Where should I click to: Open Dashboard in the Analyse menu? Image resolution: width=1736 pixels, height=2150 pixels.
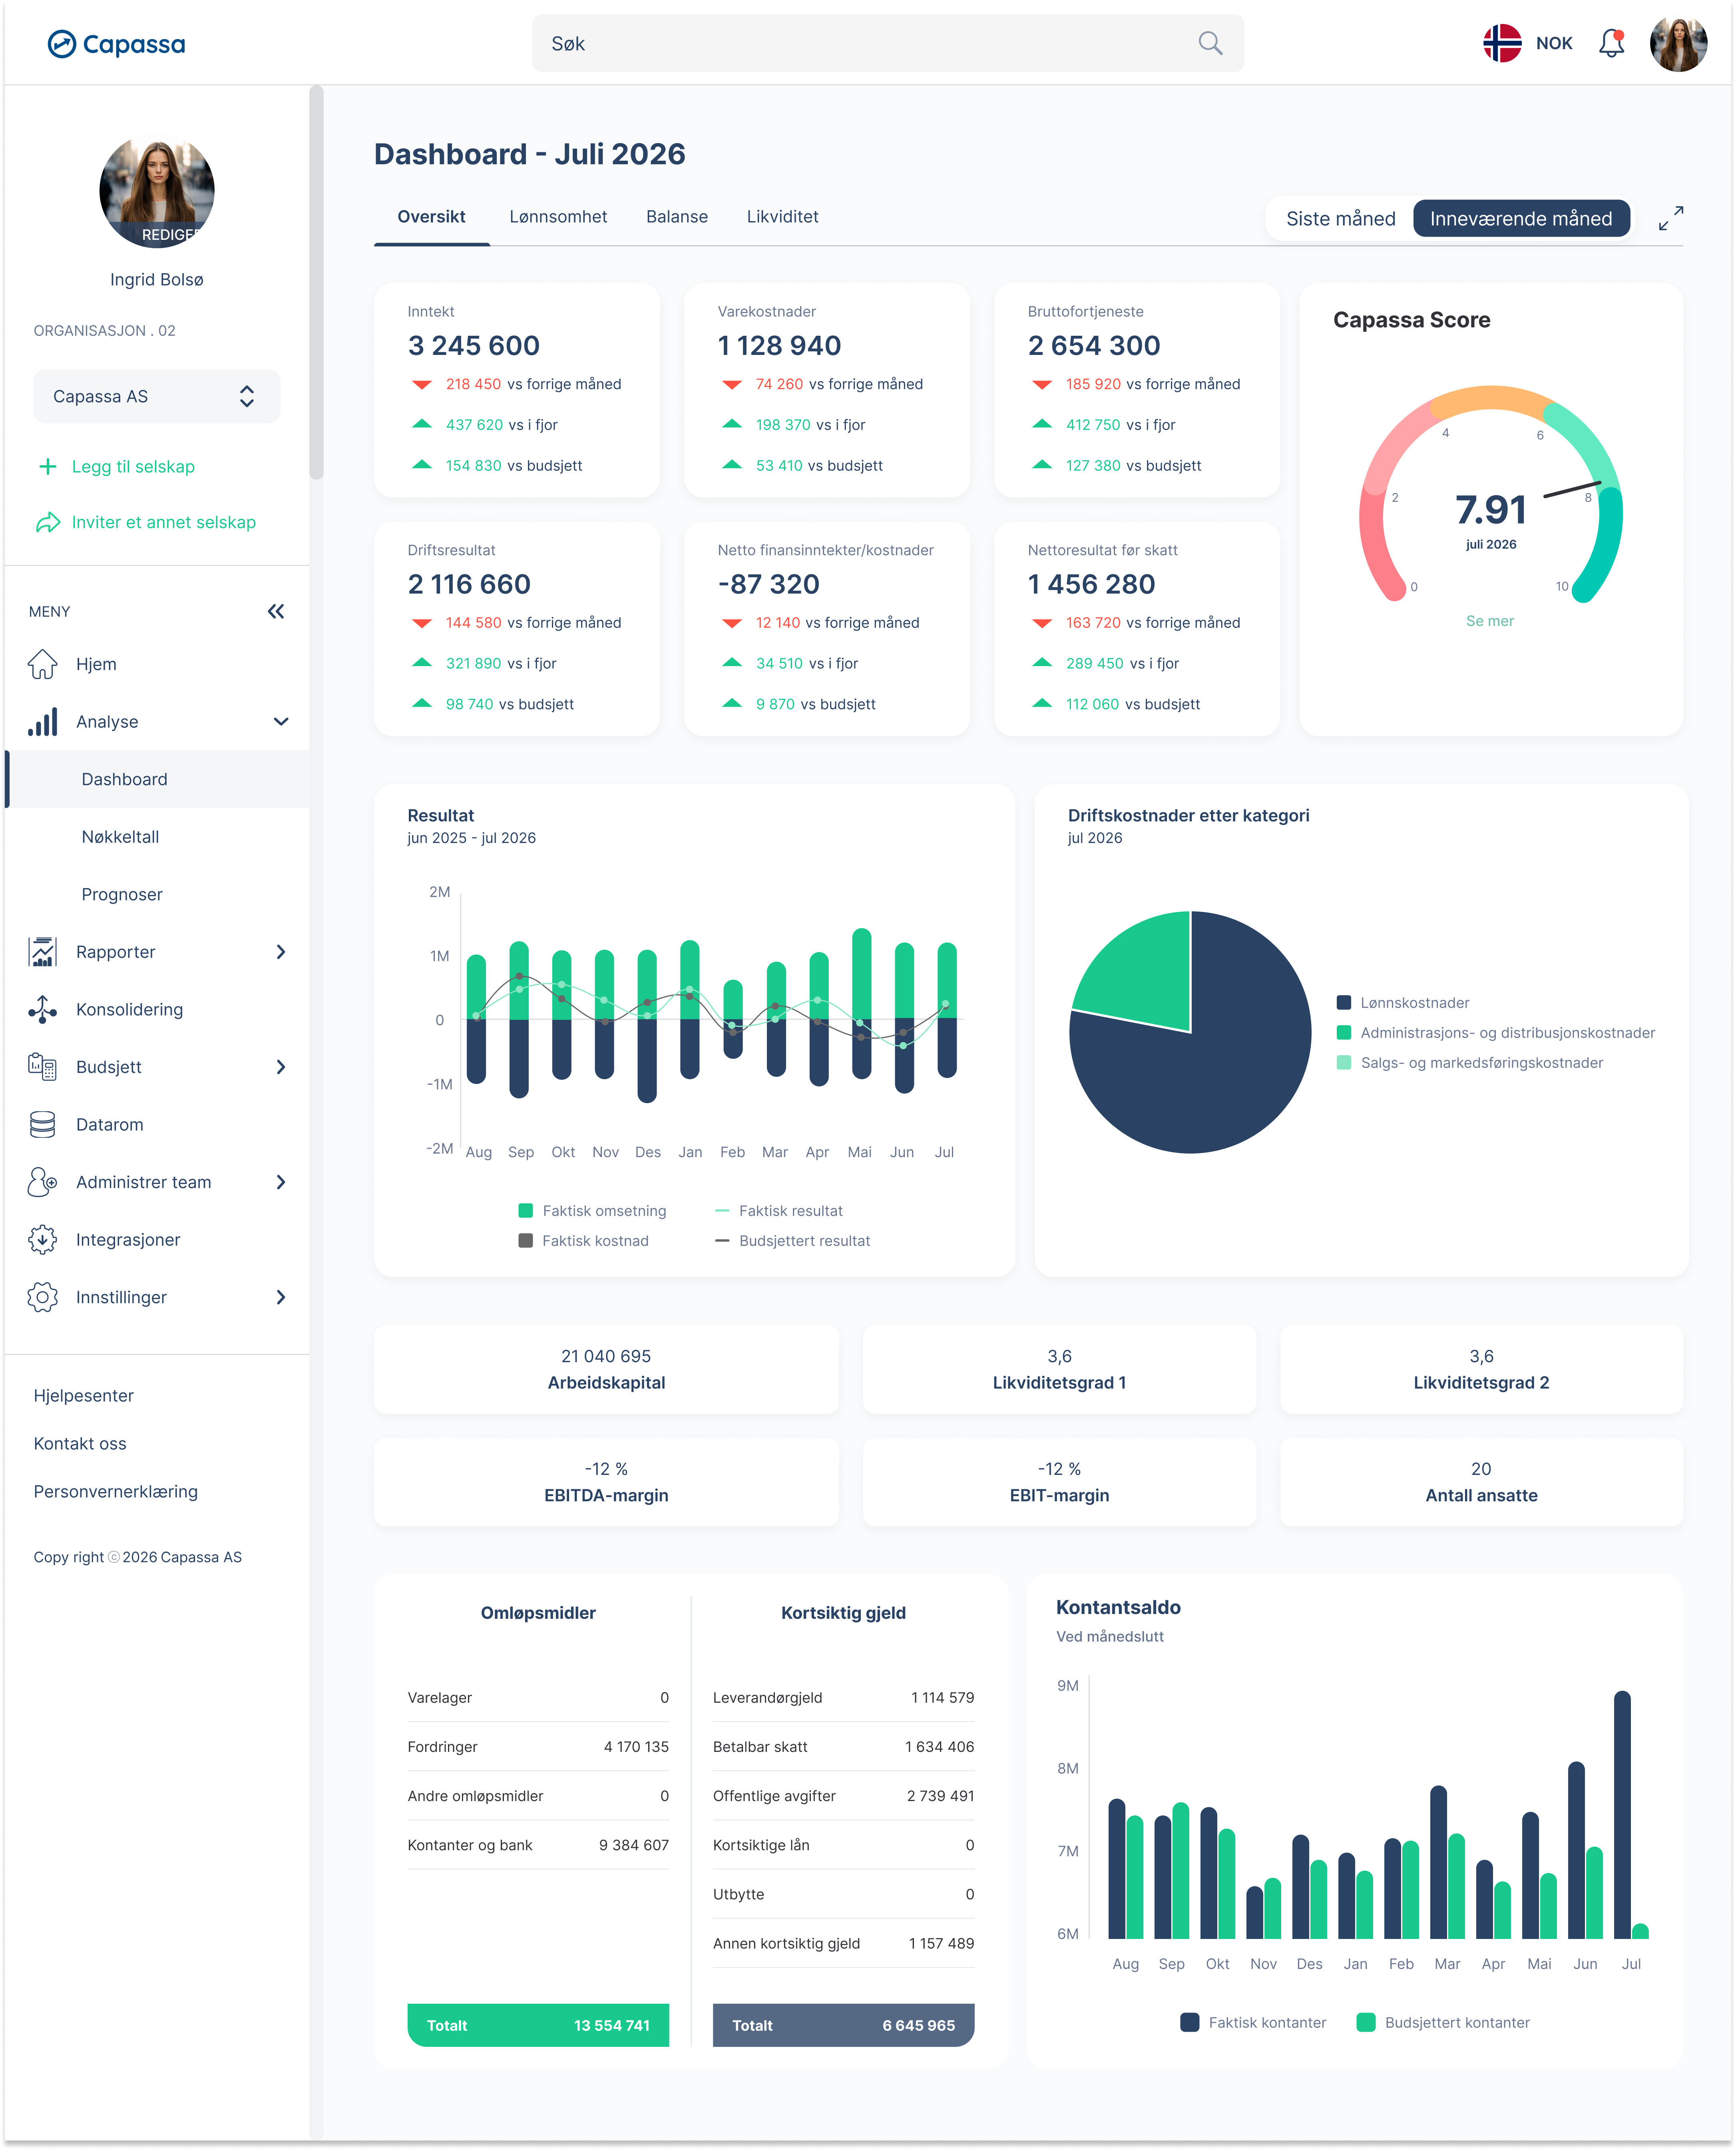click(158, 779)
